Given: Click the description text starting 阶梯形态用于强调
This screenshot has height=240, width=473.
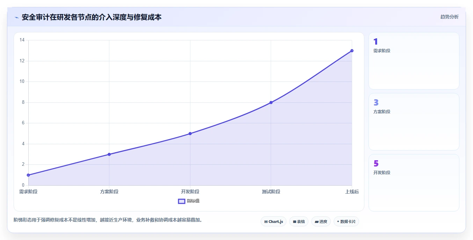Looking at the screenshot, I should tap(108, 220).
